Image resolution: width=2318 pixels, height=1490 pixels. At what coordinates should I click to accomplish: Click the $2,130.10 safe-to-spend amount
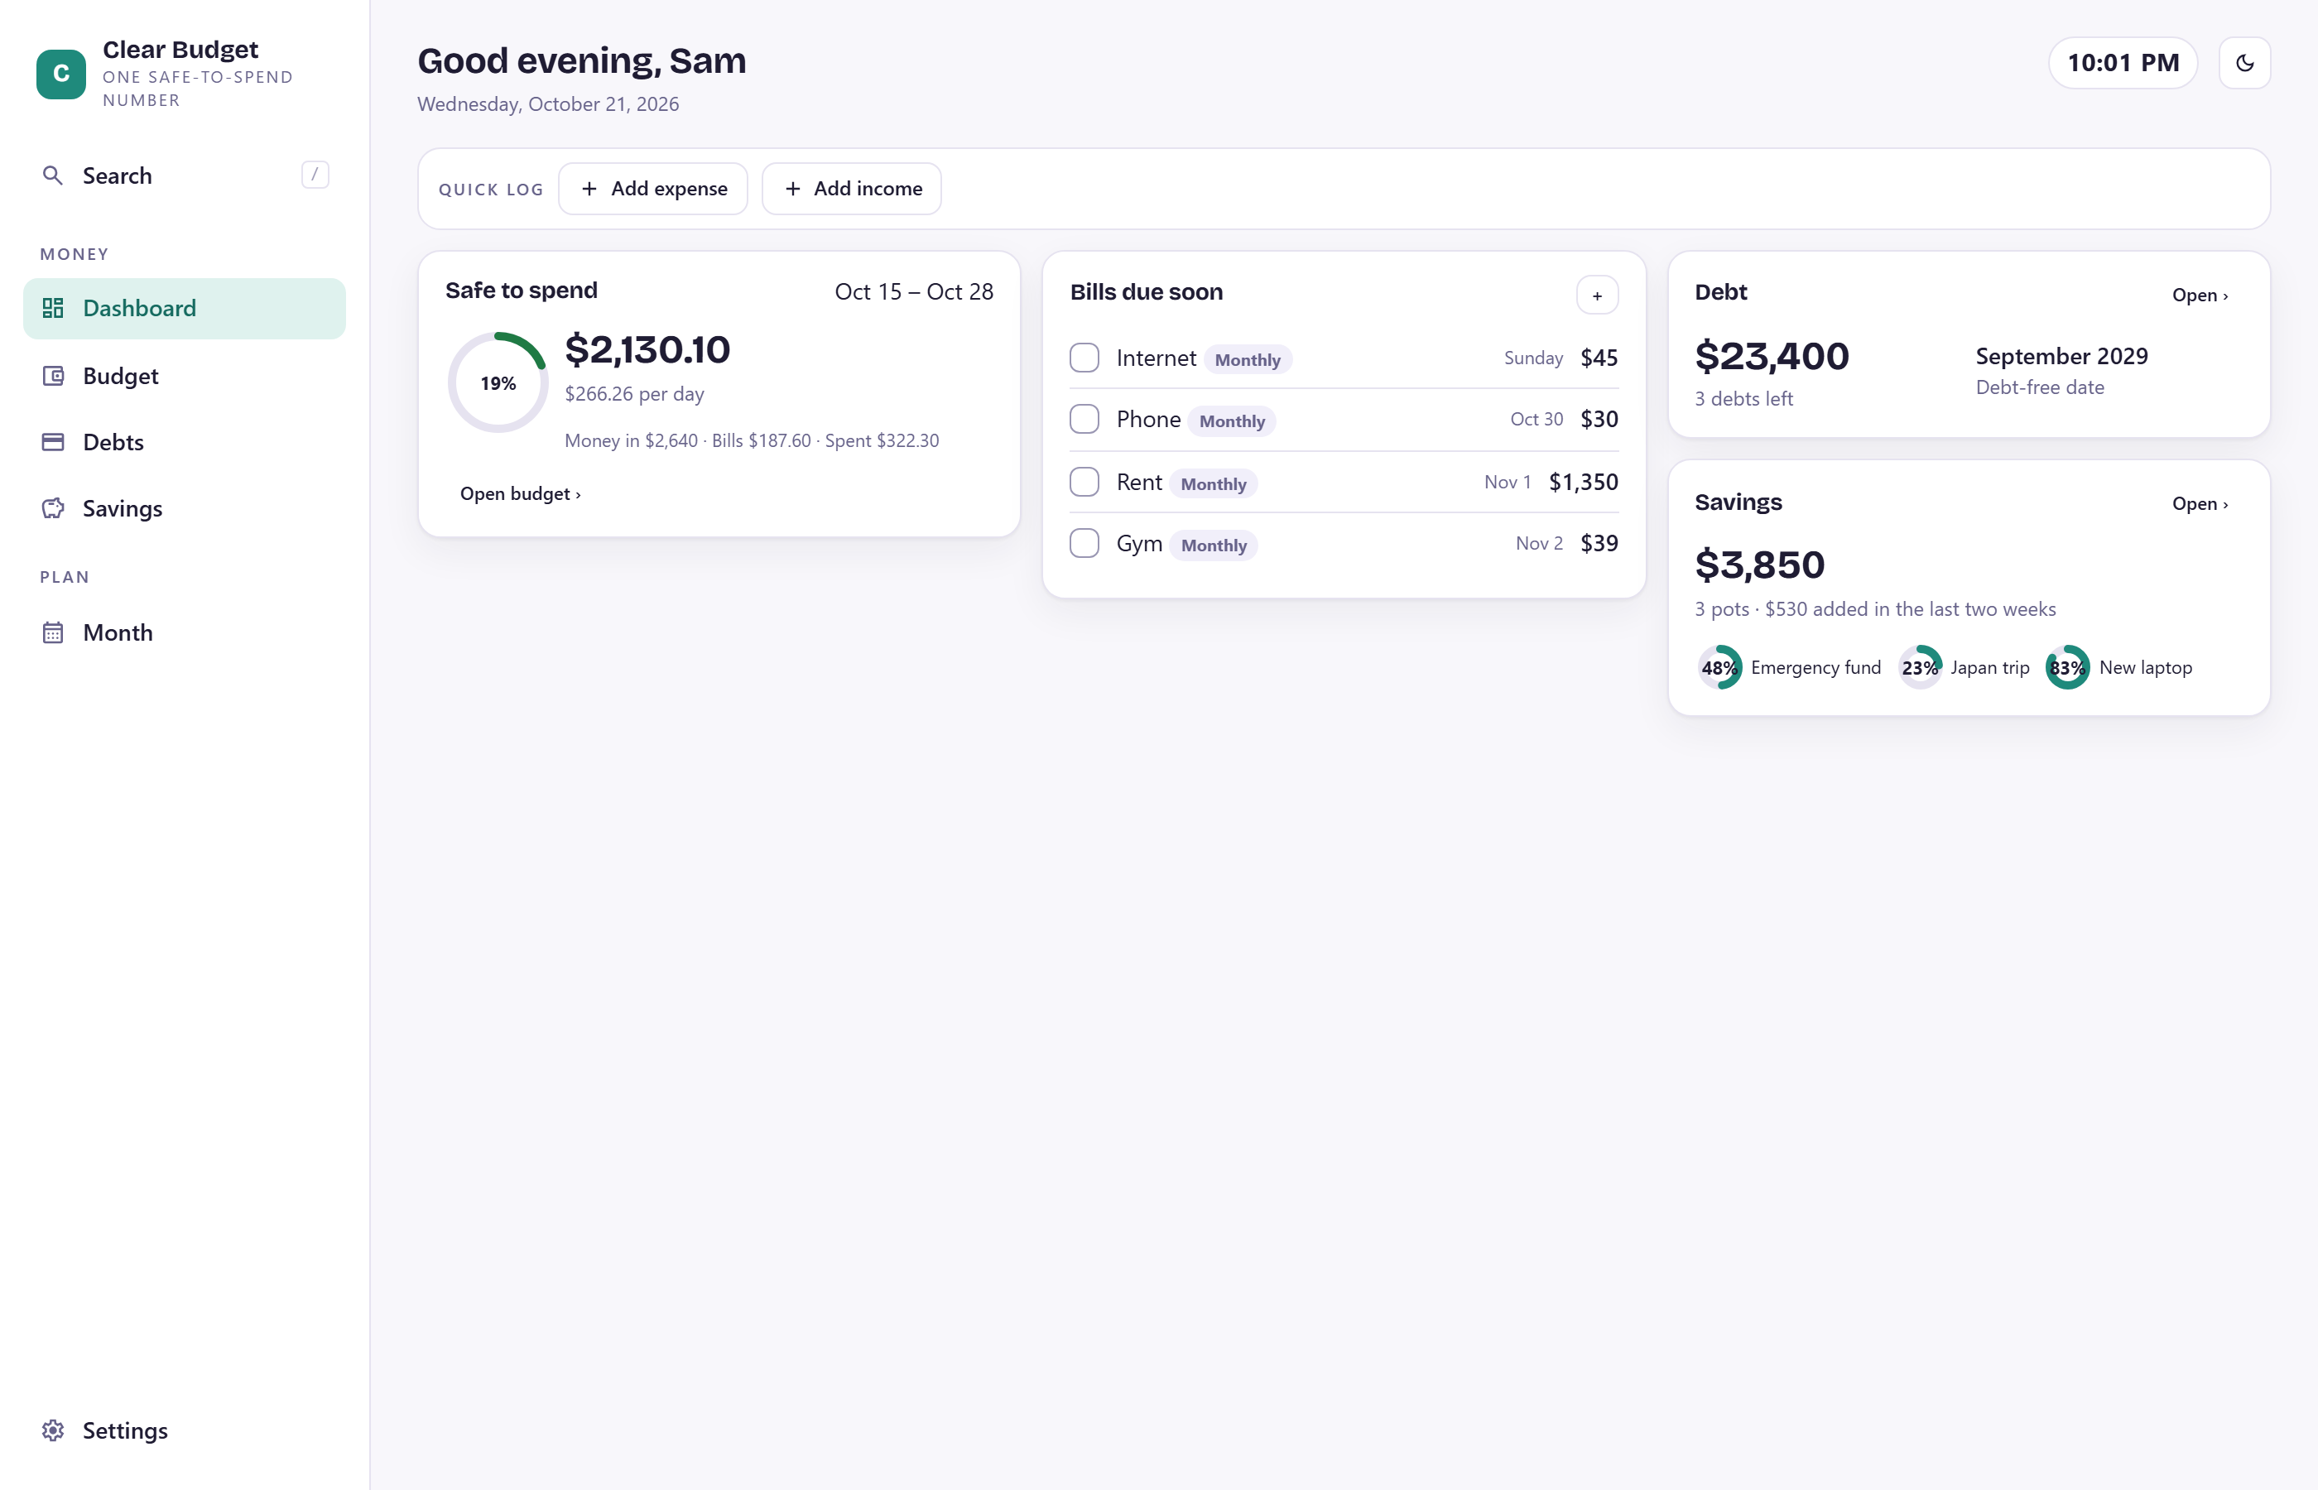coord(647,349)
